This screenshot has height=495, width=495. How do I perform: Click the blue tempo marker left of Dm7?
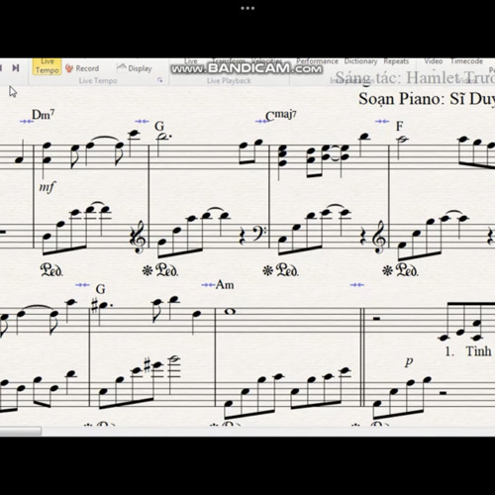[x=27, y=122]
